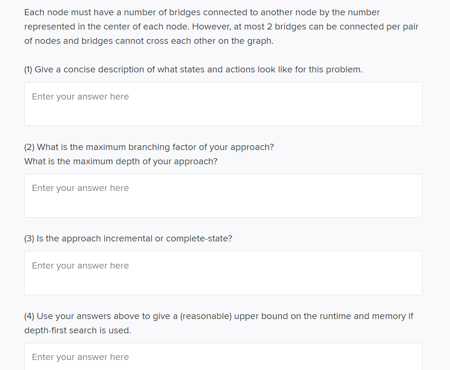Click the states and actions answer field
The width and height of the screenshot is (450, 370).
pos(223,104)
